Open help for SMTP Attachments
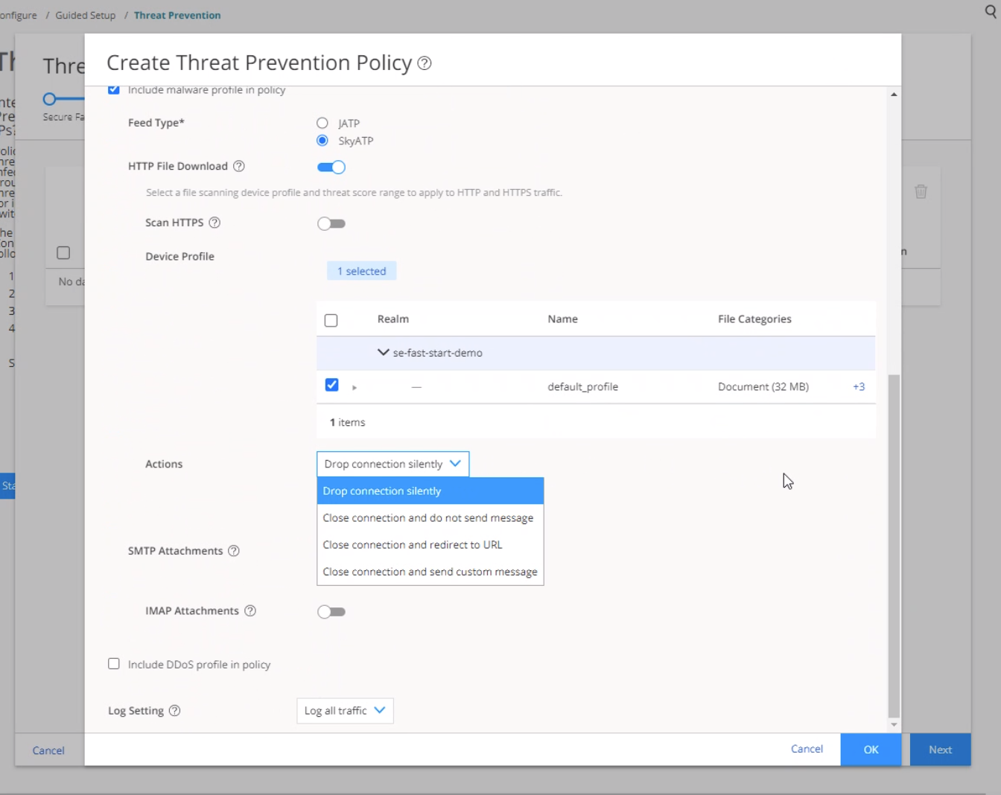1001x795 pixels. click(x=233, y=551)
